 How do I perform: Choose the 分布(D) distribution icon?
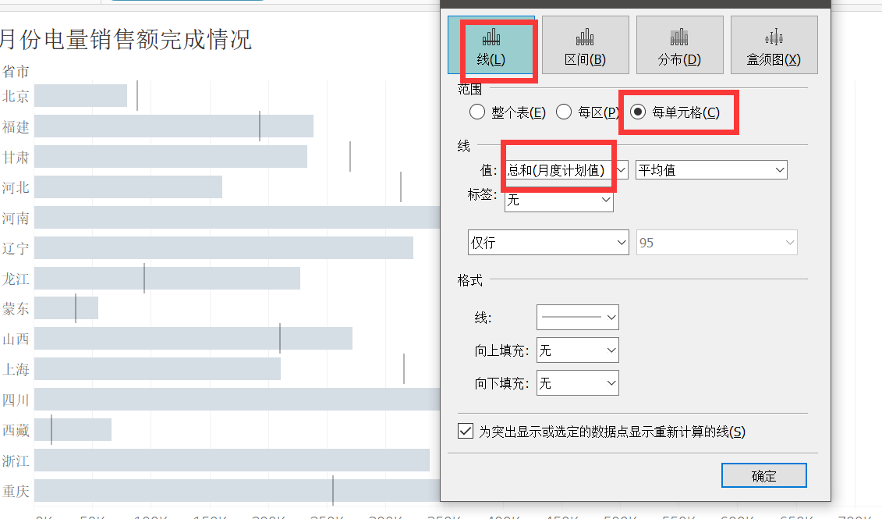click(679, 44)
